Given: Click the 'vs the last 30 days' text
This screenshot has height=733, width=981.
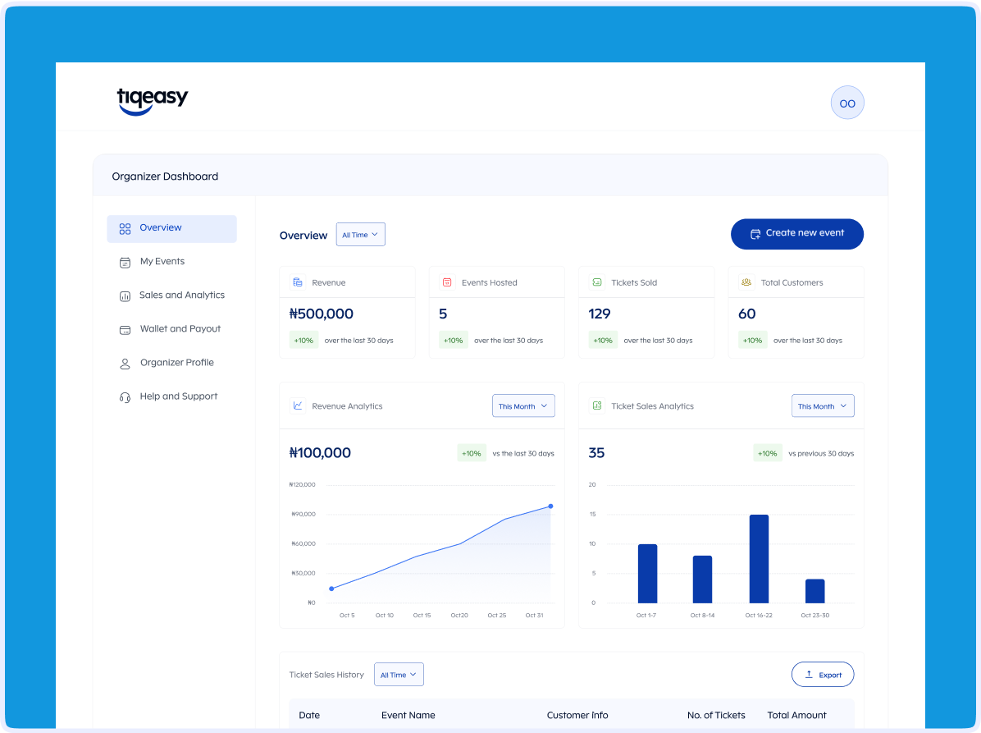Looking at the screenshot, I should 523,453.
